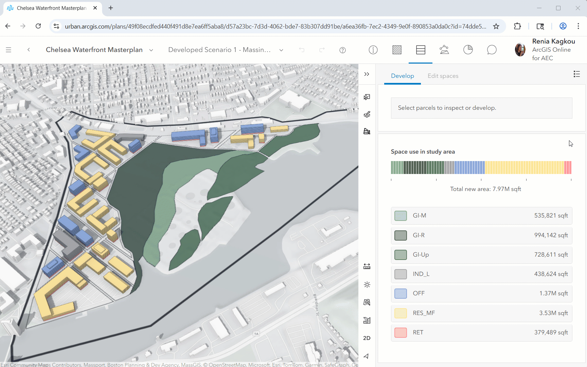Select the Develop tab
This screenshot has width=587, height=367.
coord(402,76)
